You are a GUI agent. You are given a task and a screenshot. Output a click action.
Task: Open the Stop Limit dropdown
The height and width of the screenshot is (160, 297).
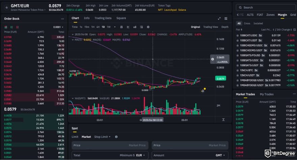coord(102,137)
